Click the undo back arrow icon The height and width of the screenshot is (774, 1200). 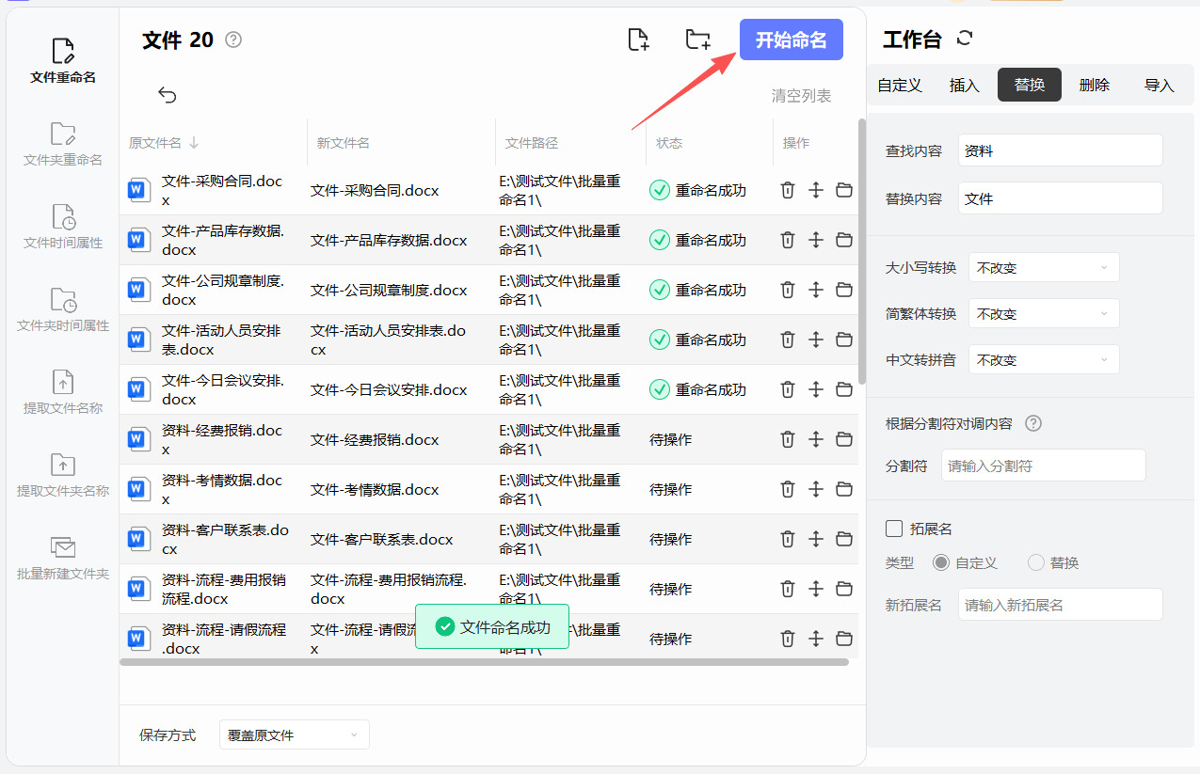coord(168,94)
